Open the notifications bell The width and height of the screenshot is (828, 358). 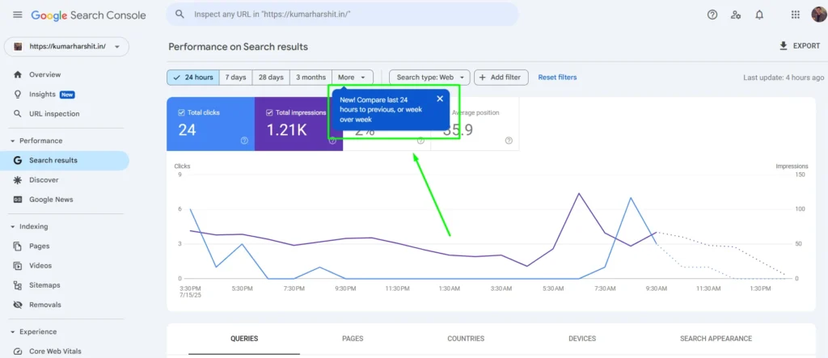pyautogui.click(x=759, y=15)
